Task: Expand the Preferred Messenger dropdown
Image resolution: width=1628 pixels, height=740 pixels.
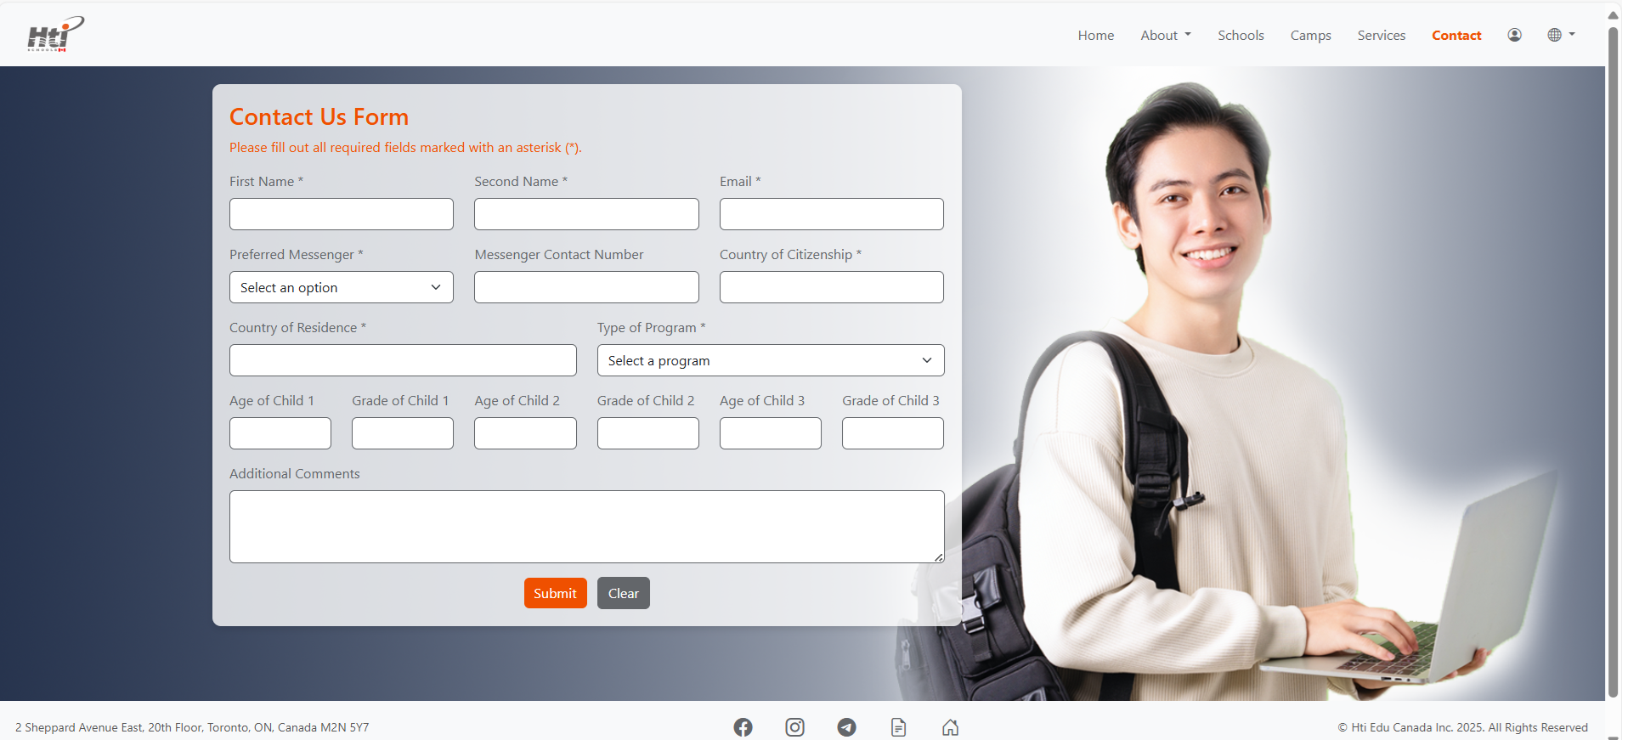Action: click(341, 287)
